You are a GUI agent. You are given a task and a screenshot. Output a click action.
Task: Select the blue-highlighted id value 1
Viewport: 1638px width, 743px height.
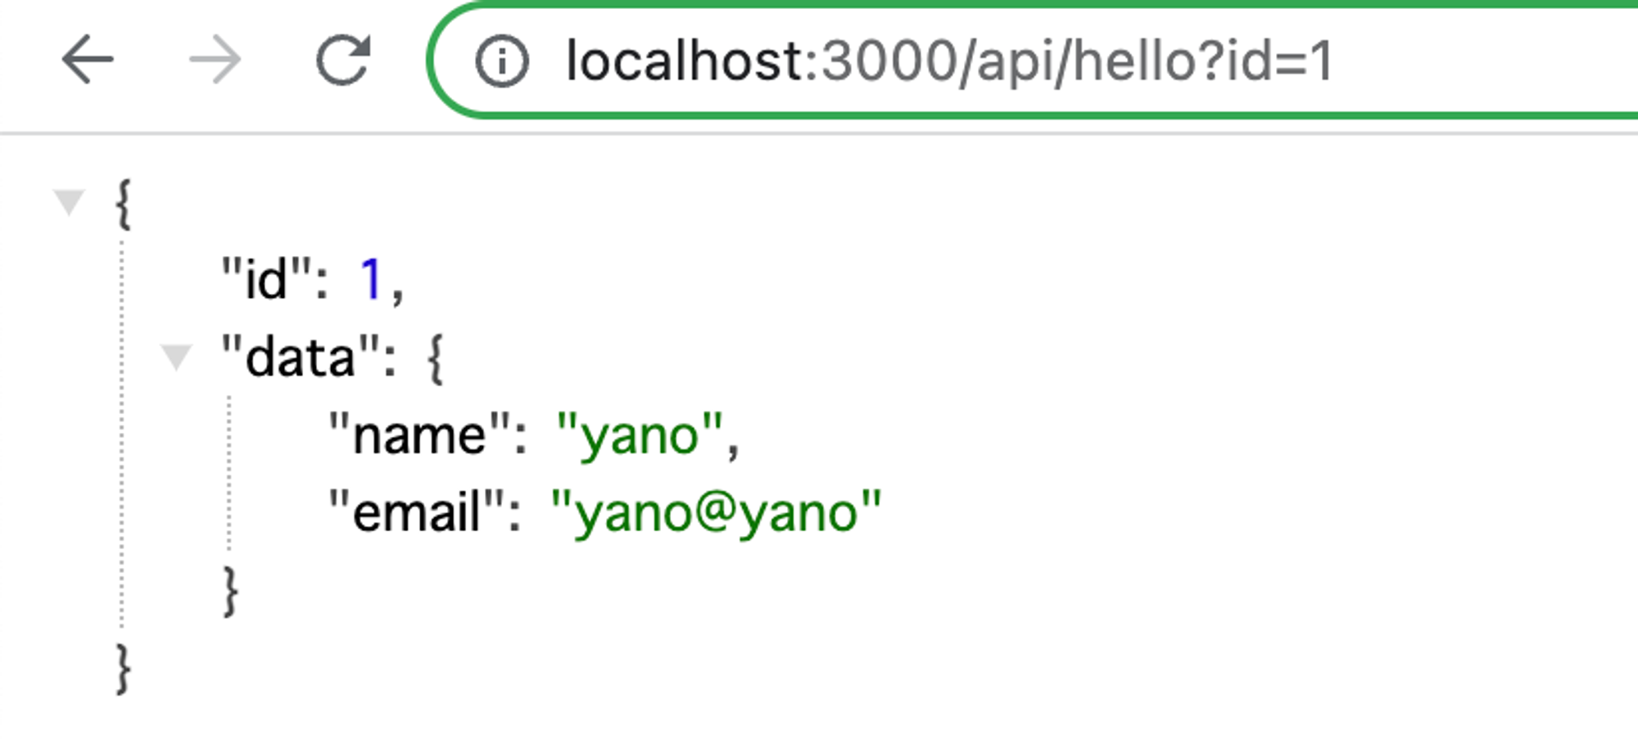point(373,278)
